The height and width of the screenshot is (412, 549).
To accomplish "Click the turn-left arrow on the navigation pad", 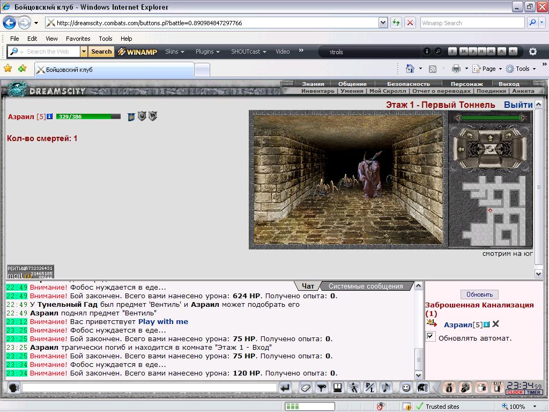I will 470,136.
